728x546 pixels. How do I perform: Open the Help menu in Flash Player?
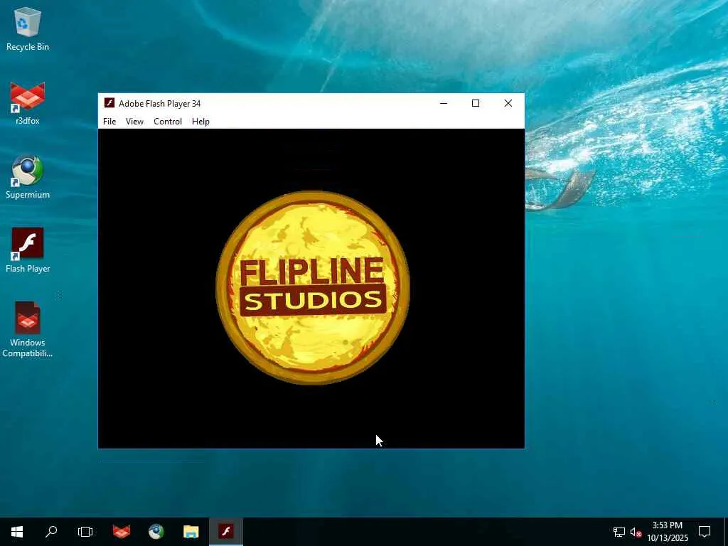click(200, 121)
